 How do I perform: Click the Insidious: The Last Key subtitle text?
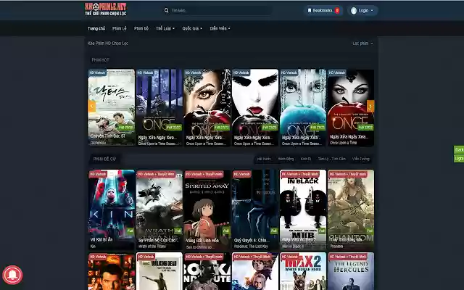pos(251,246)
